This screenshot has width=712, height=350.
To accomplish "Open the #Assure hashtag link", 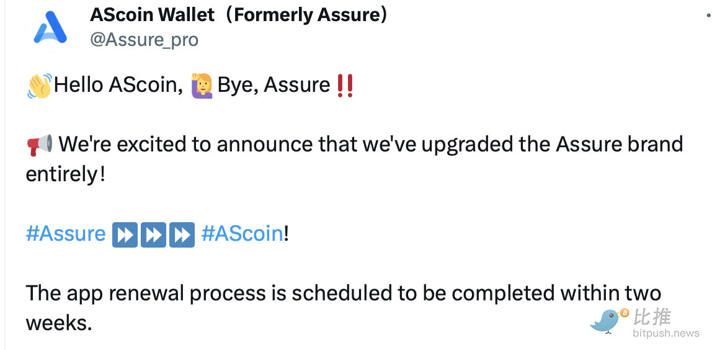I will pyautogui.click(x=66, y=234).
